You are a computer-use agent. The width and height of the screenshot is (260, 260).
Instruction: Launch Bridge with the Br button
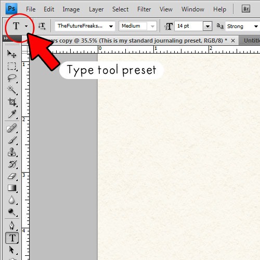click(246, 9)
